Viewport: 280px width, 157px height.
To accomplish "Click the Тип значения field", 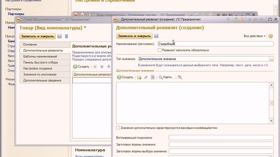I will tap(203, 59).
